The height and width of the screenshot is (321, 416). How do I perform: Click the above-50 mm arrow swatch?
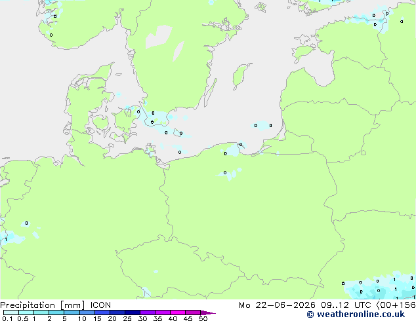click(208, 312)
